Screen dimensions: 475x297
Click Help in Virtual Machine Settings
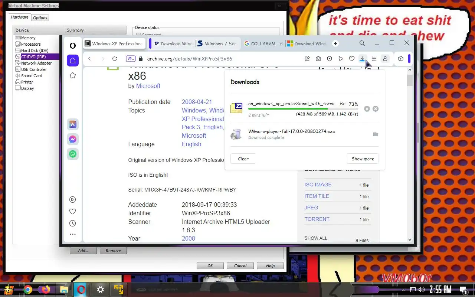270,266
